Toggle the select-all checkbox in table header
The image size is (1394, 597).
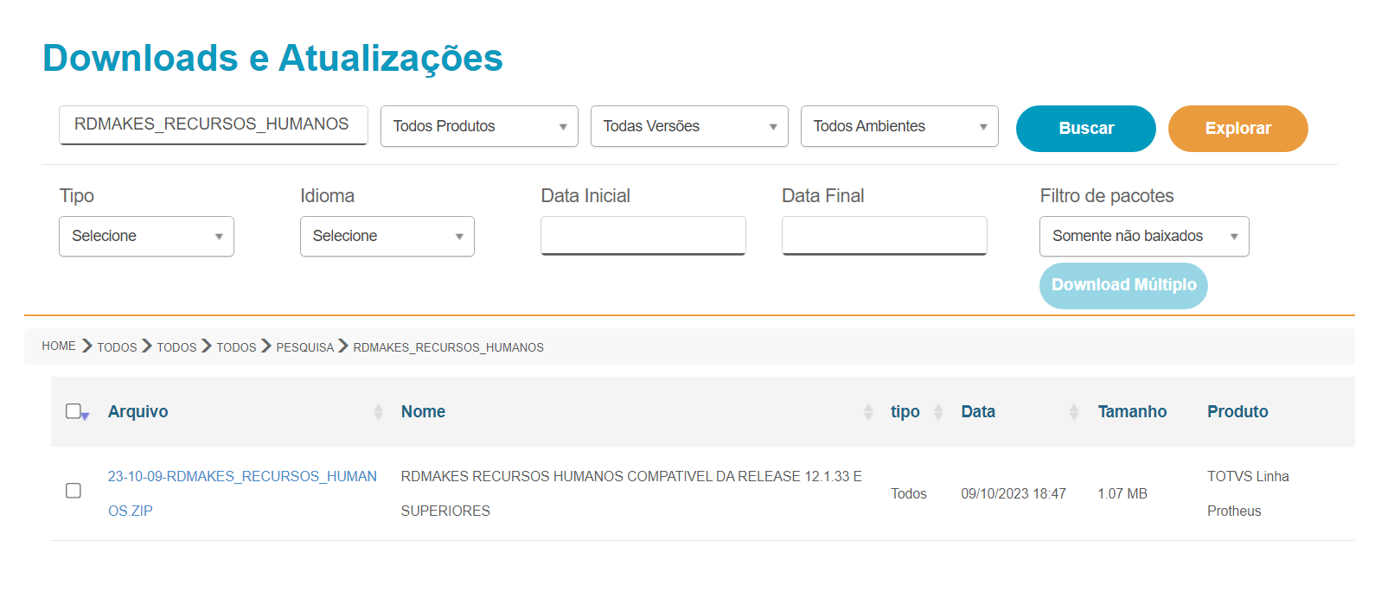pos(73,411)
